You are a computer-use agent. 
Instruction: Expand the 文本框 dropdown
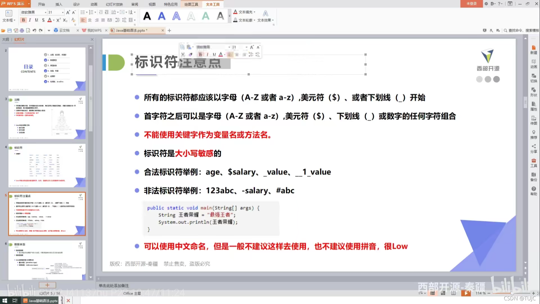[9, 16]
